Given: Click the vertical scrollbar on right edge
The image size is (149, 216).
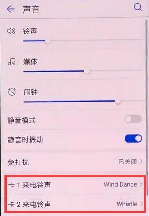Looking at the screenshot, I should point(147,107).
